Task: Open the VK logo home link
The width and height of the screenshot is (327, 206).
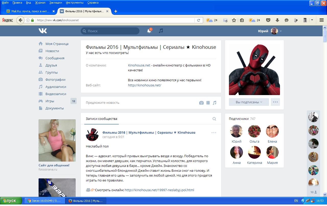Action: pyautogui.click(x=43, y=31)
